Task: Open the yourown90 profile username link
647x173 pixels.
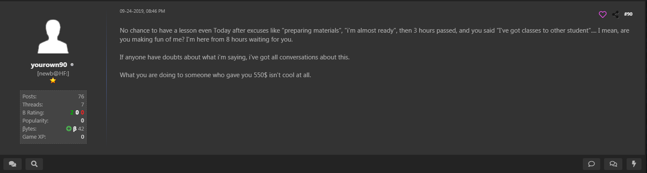Action: tap(49, 65)
